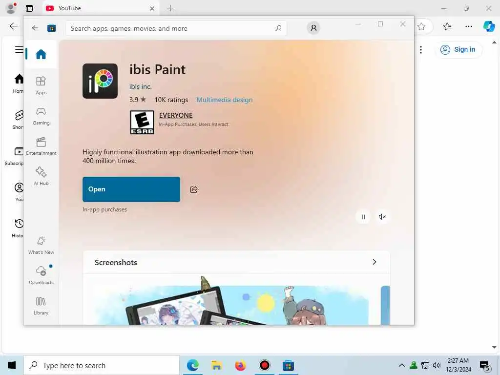Open File Explorer from the taskbar
This screenshot has width=500, height=375.
216,365
